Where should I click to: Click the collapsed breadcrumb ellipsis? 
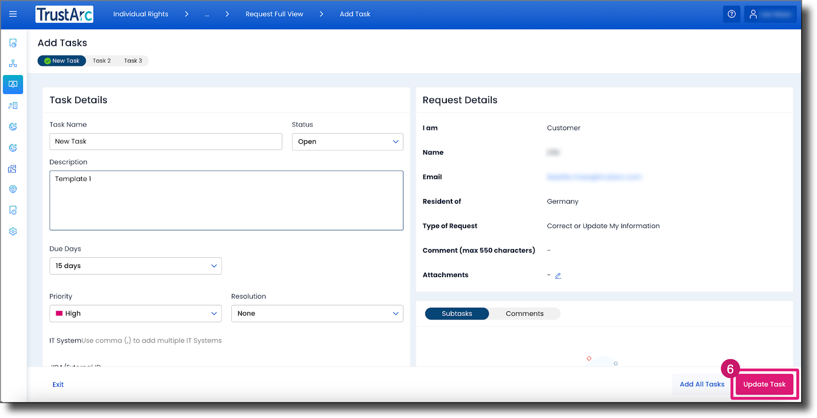207,15
